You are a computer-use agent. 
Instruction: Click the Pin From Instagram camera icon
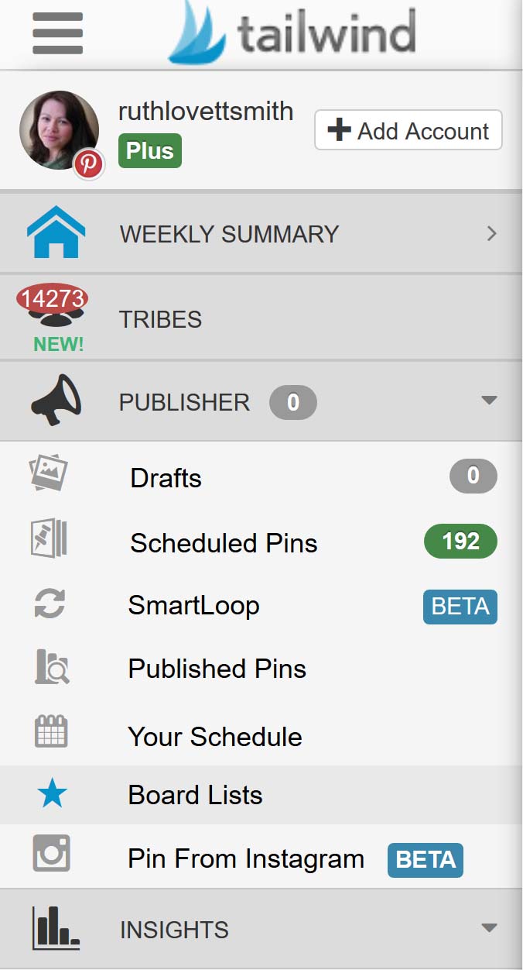(52, 853)
